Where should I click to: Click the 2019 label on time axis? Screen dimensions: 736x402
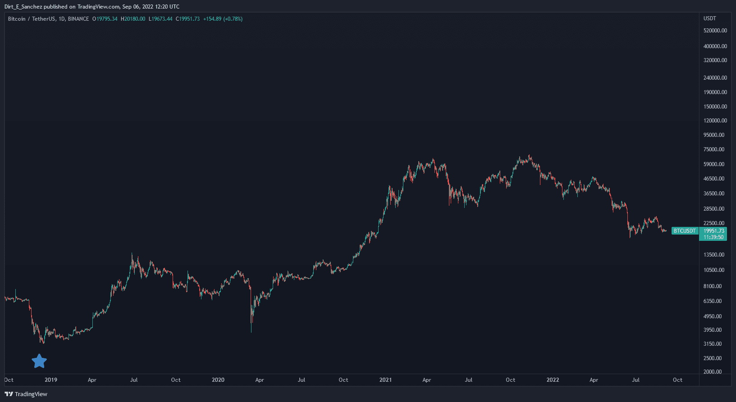[x=51, y=380]
